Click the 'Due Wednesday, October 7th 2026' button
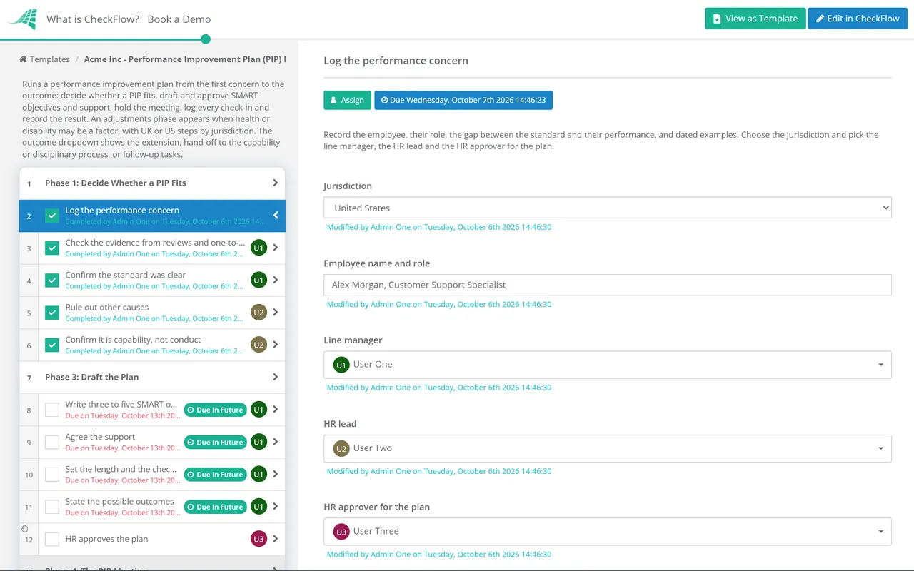This screenshot has width=914, height=571. tap(463, 100)
